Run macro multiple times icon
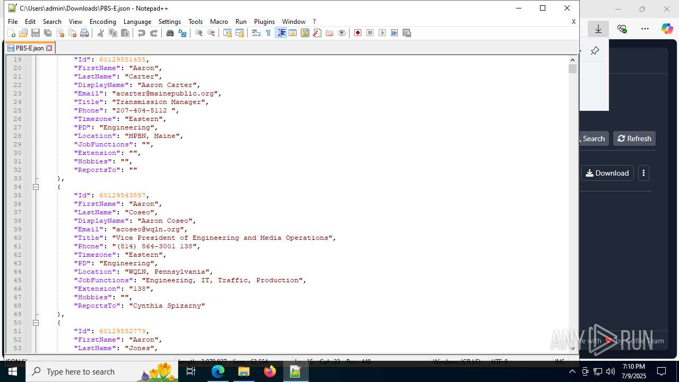The image size is (679, 382). click(395, 33)
